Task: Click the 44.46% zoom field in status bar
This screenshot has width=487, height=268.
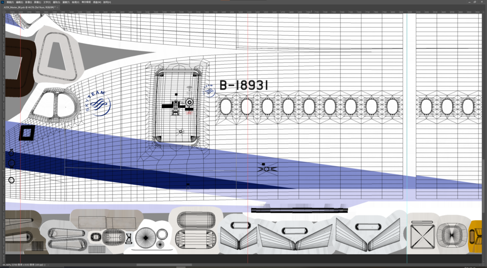Action: pos(7,265)
